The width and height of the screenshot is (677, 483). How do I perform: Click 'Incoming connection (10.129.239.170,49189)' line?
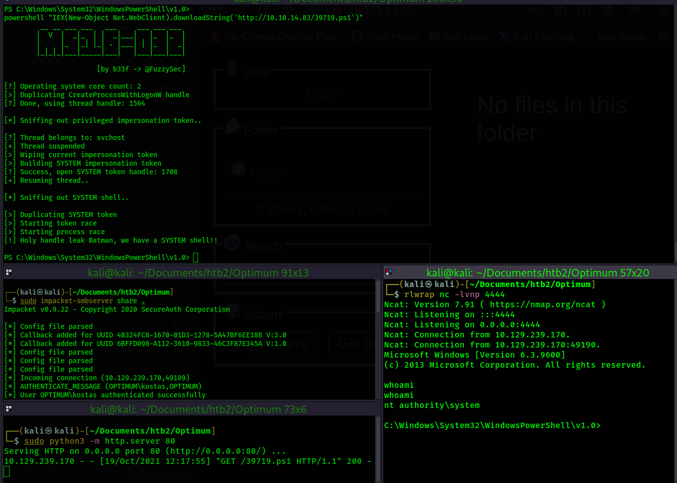coord(97,378)
